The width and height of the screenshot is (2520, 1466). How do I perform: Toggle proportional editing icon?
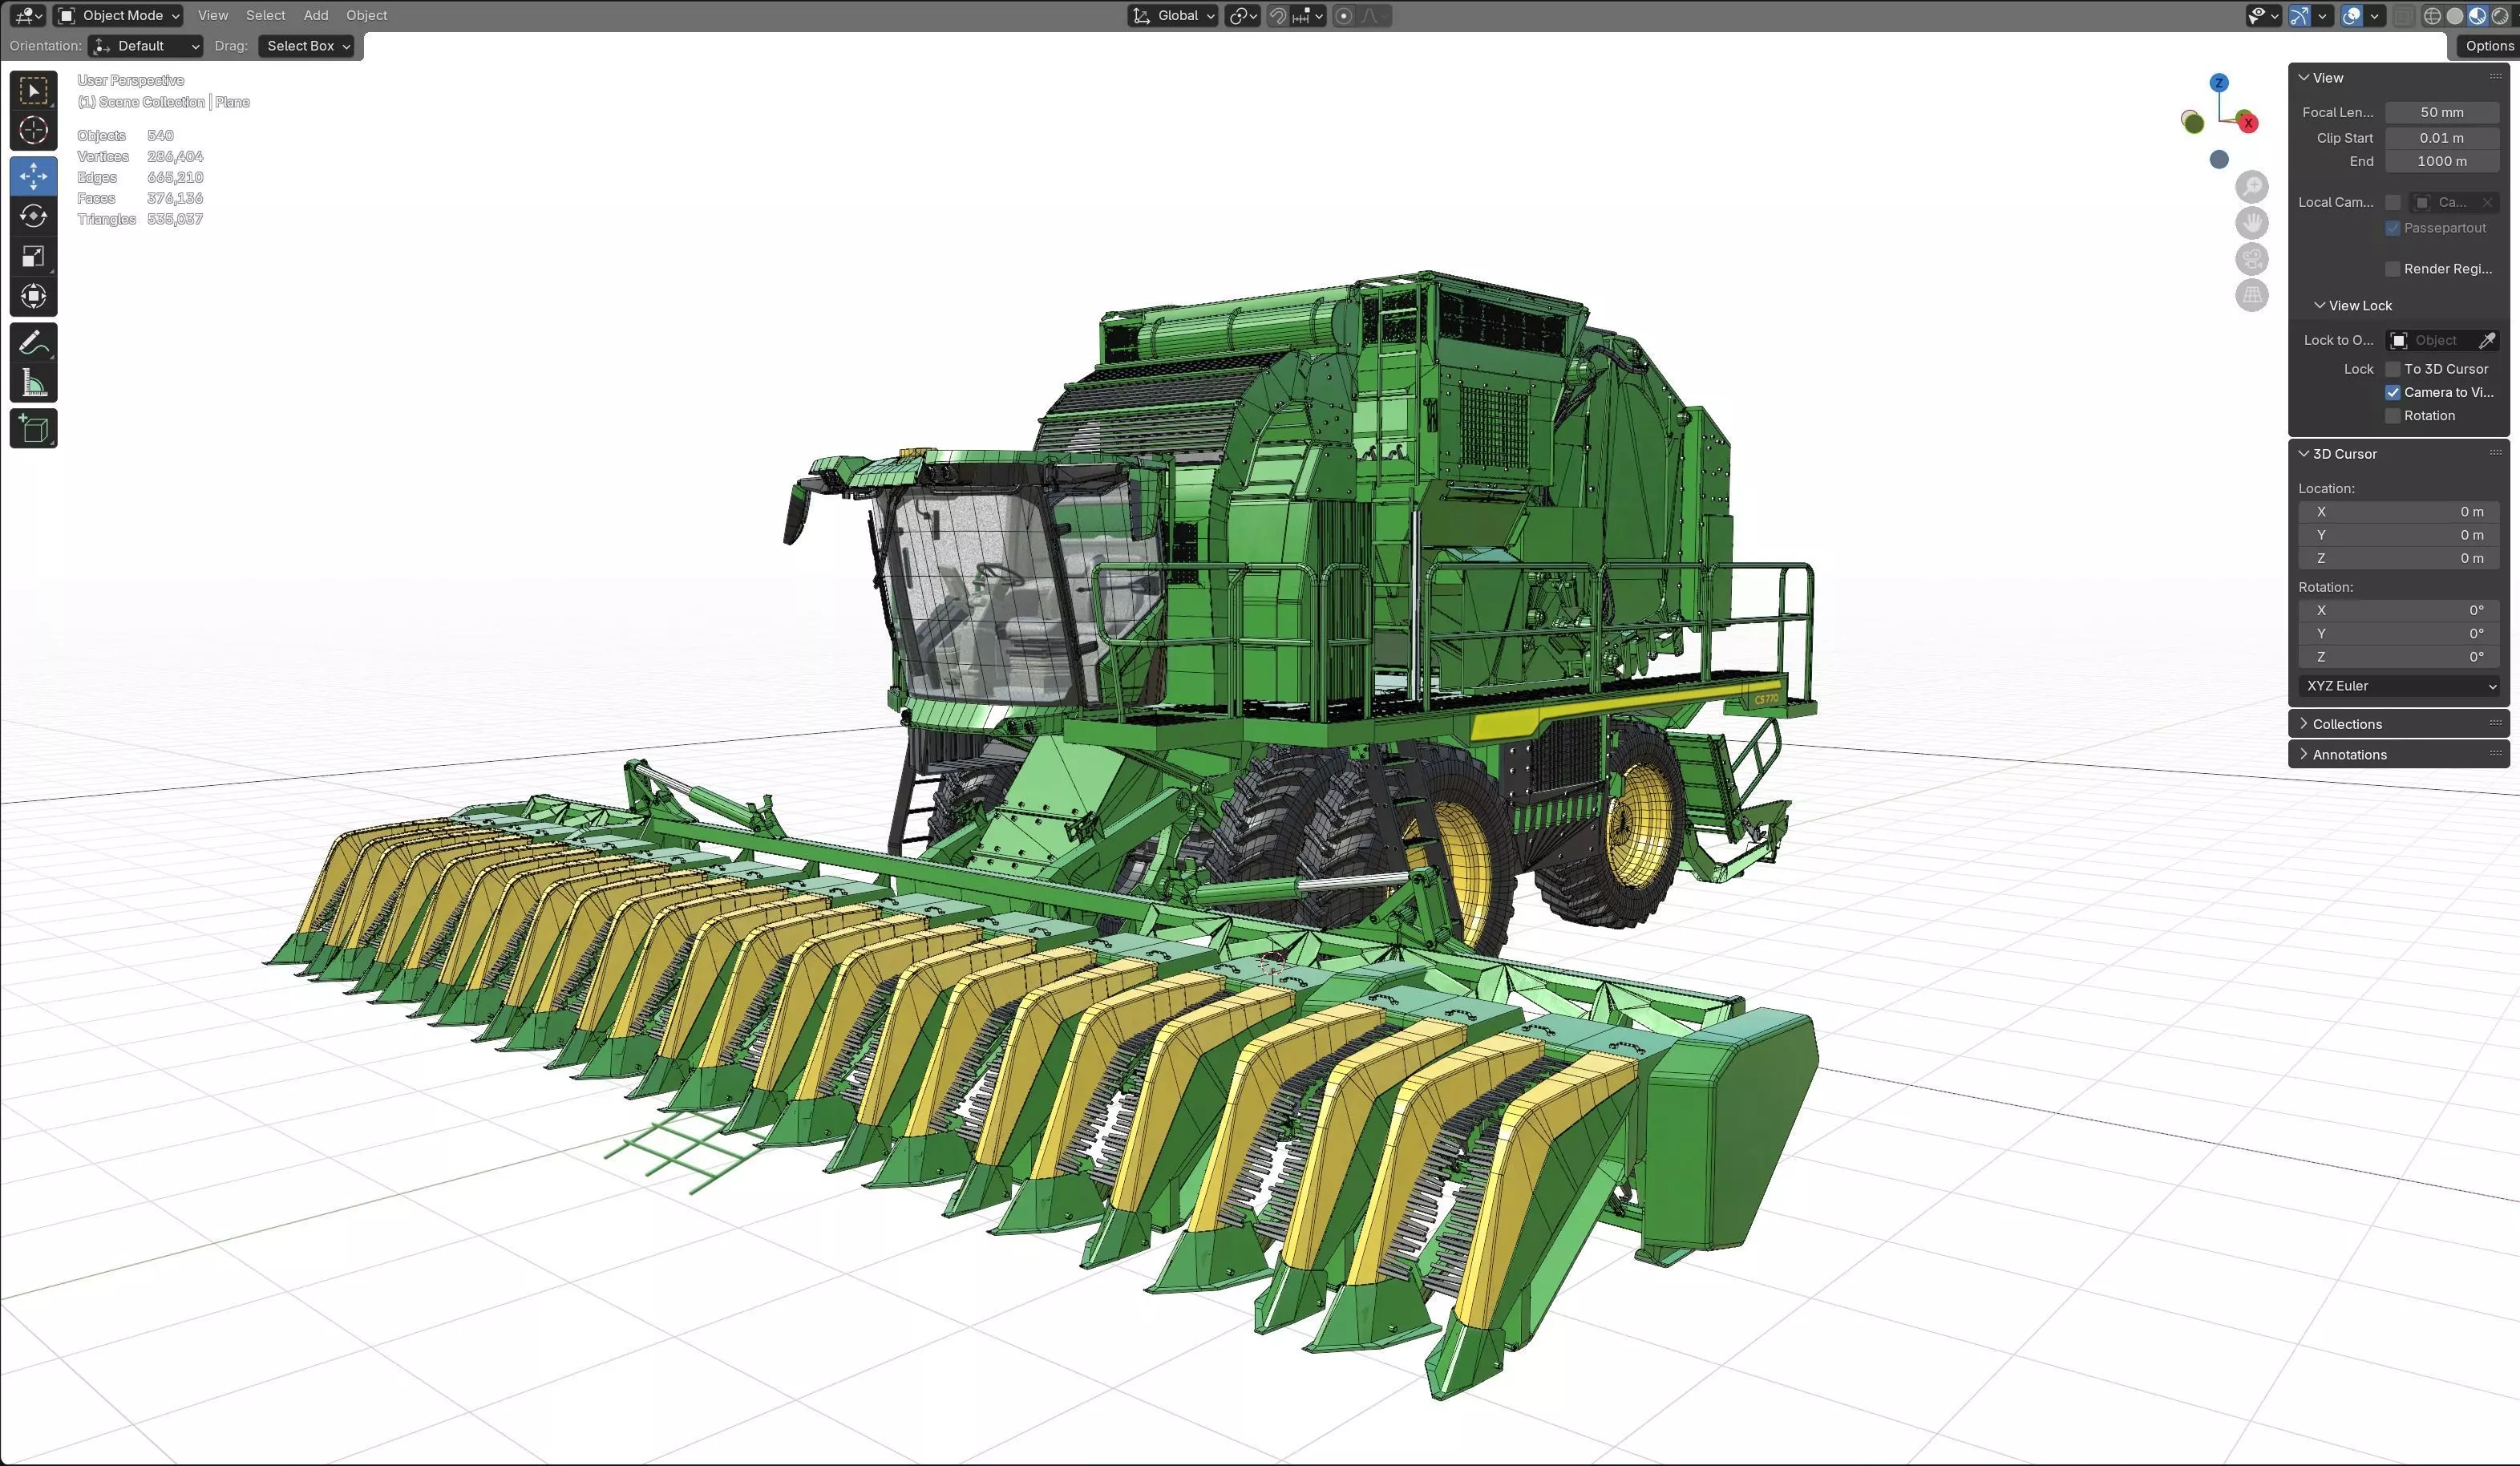1344,16
